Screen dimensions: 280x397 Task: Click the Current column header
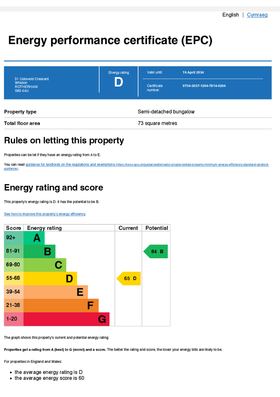[128, 228]
